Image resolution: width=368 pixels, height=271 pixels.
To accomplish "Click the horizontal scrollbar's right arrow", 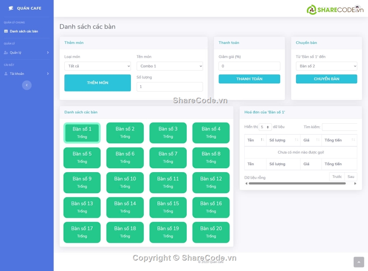I will [x=355, y=183].
